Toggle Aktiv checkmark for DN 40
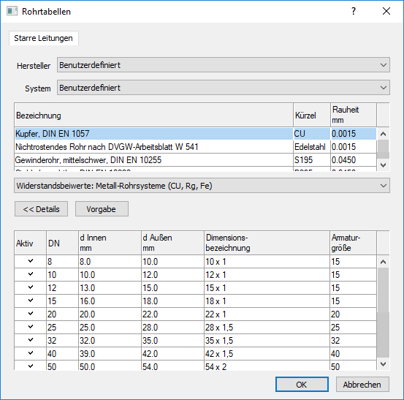 [x=31, y=353]
